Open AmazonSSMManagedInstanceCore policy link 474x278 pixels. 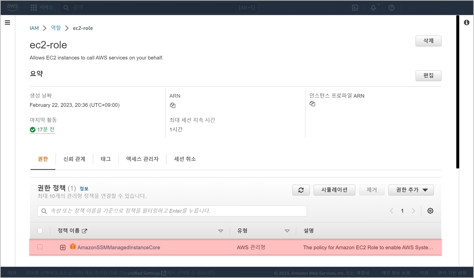[119, 247]
